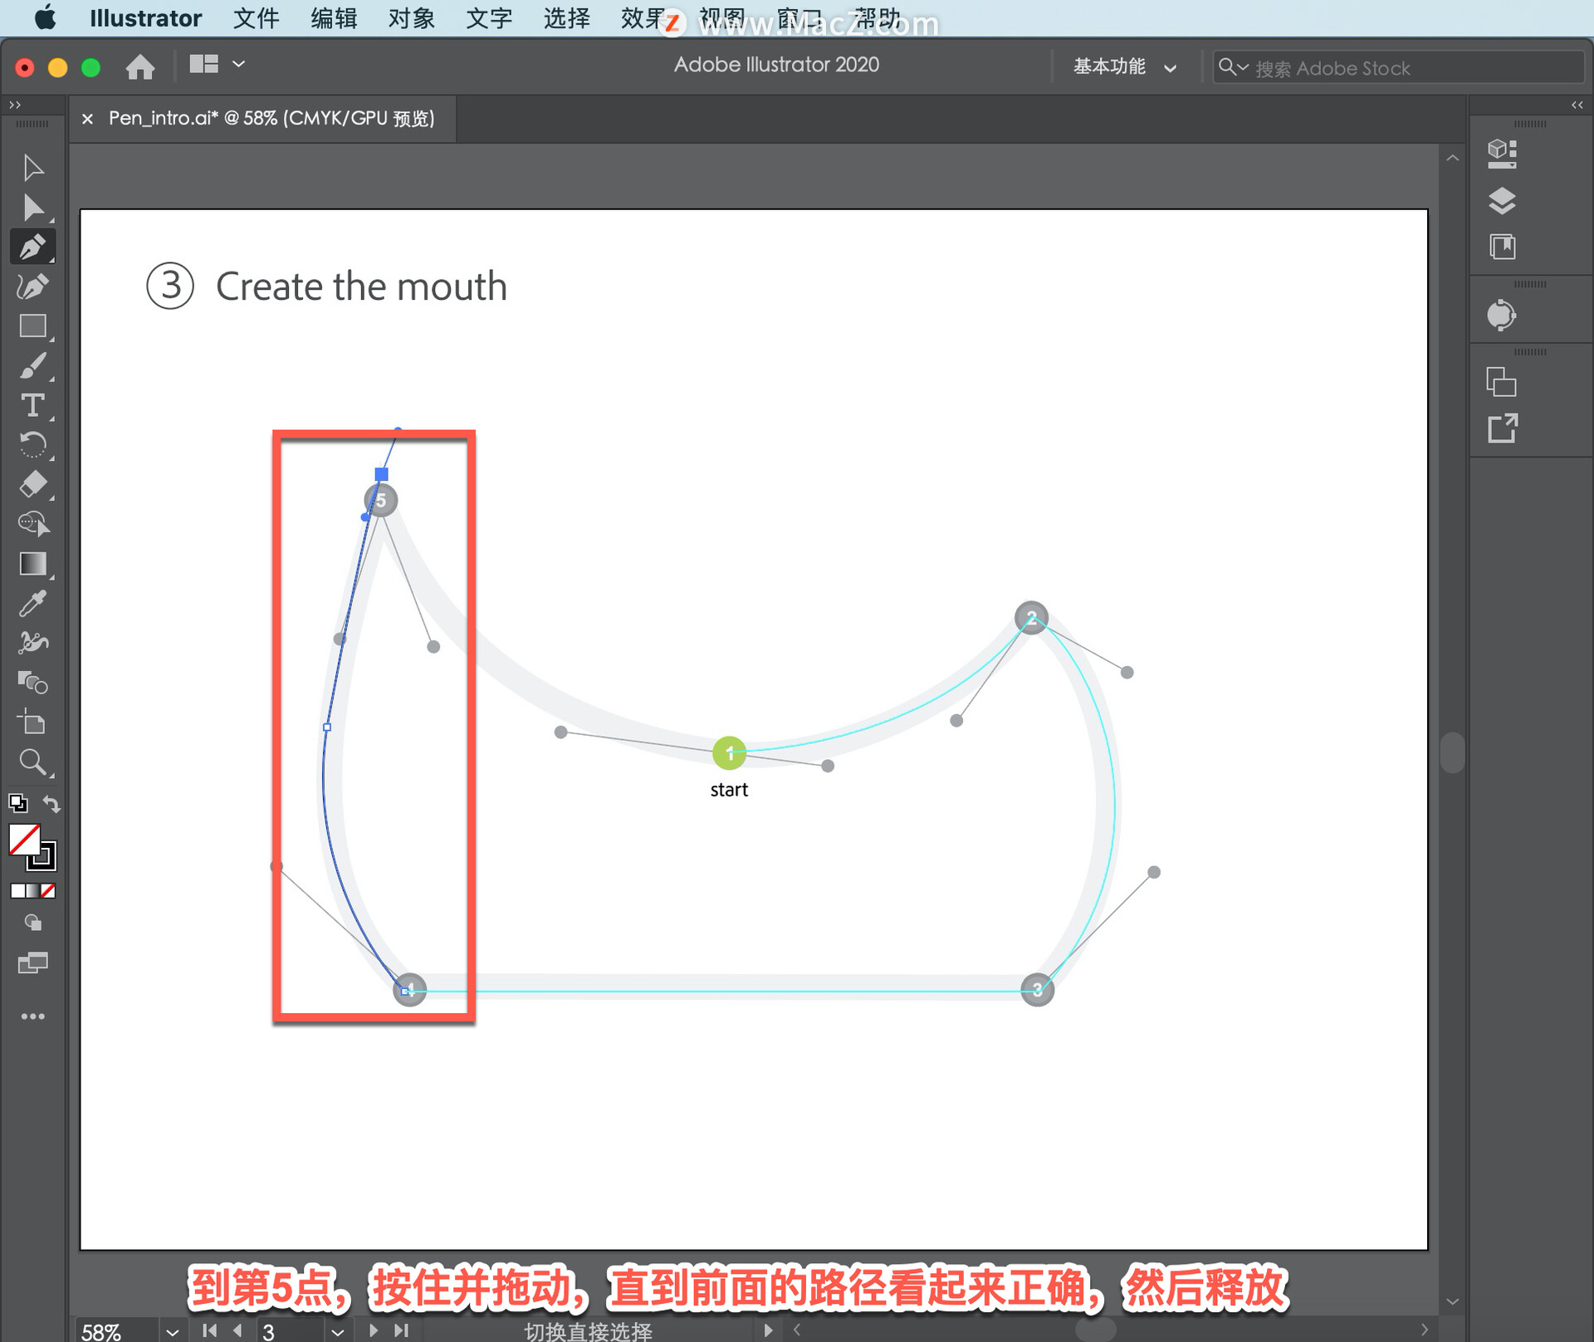Set color mode to None
The image size is (1594, 1342).
click(x=49, y=891)
